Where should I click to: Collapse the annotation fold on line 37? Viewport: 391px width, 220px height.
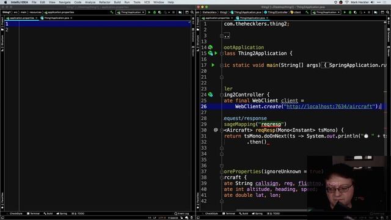tap(221, 172)
